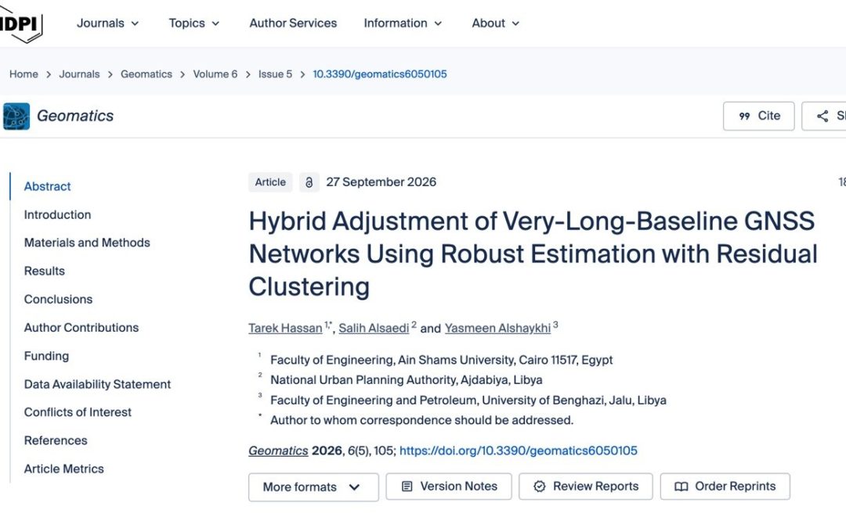The width and height of the screenshot is (846, 528).
Task: Jump to the Abstract section
Action: [48, 186]
